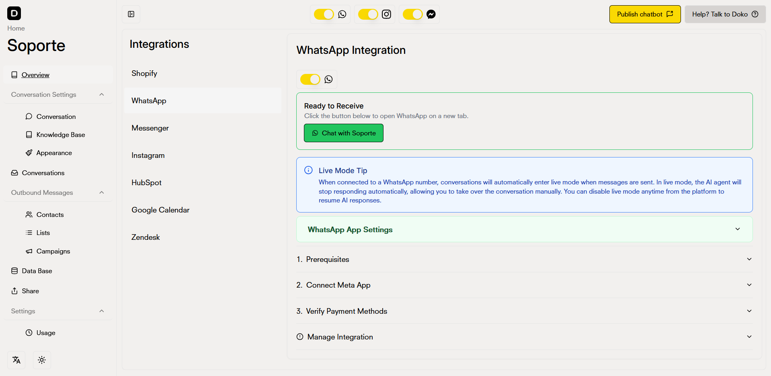This screenshot has width=771, height=376.
Task: Toggle the top bar Instagram switch
Action: (x=368, y=14)
